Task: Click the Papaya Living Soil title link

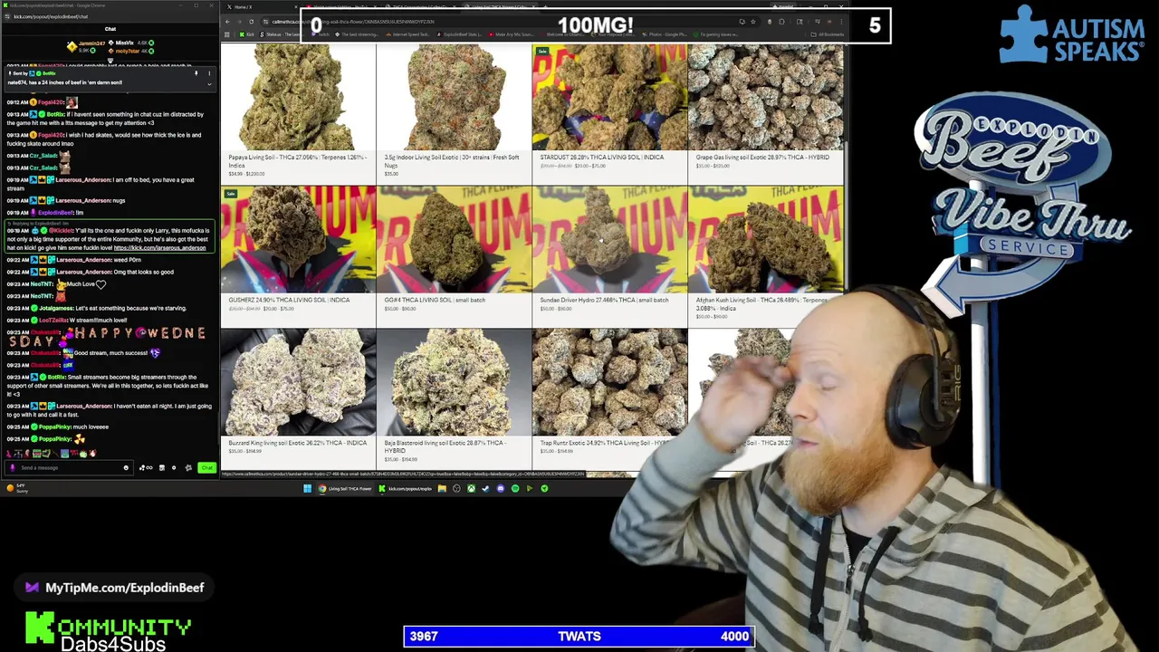Action: coord(297,161)
